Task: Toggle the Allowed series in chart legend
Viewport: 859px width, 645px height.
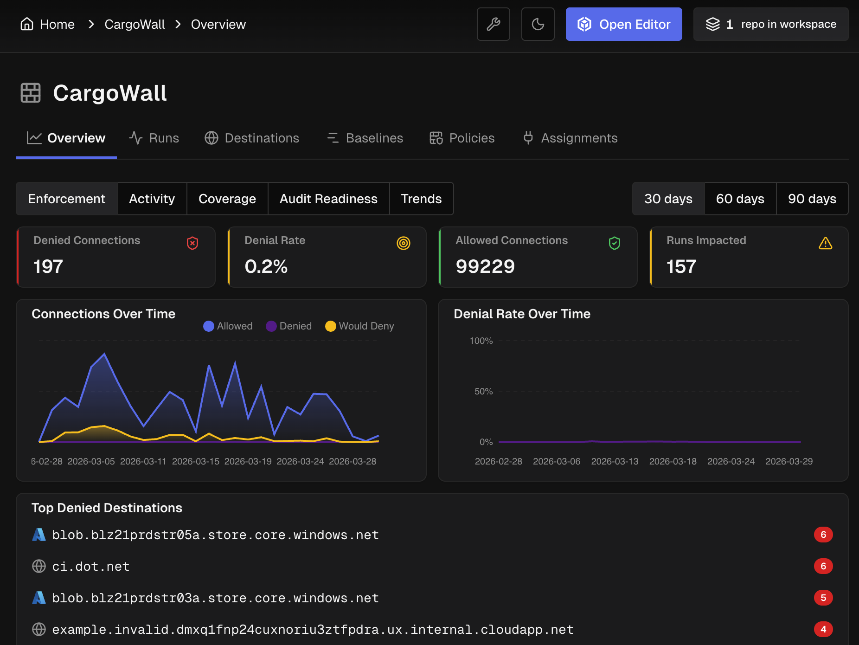Action: click(x=228, y=326)
